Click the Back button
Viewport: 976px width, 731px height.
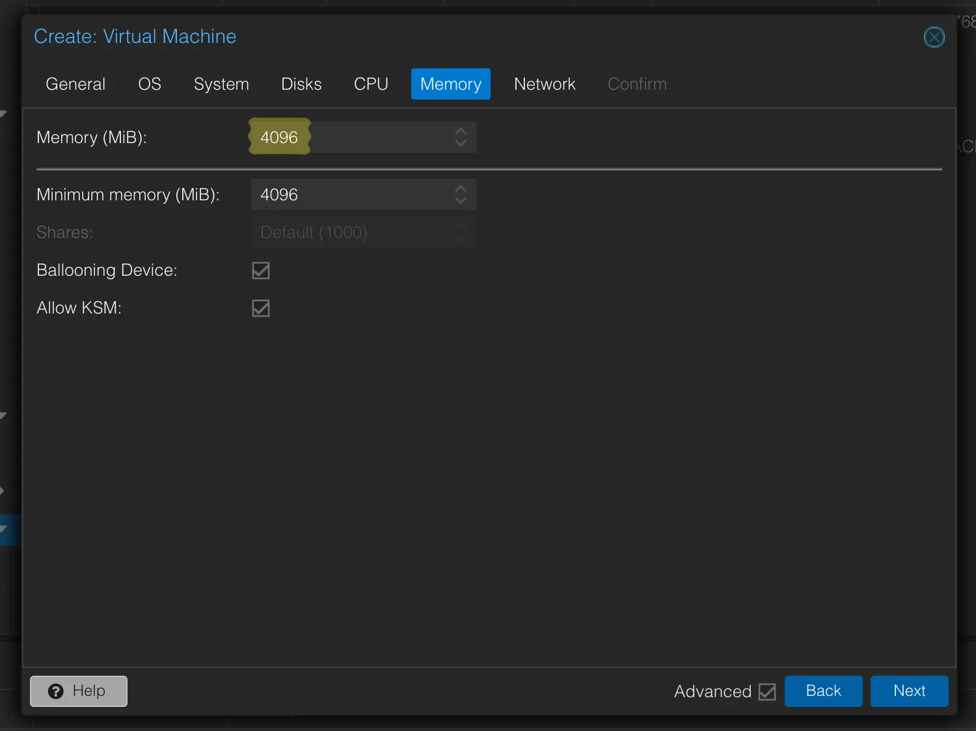click(x=824, y=691)
